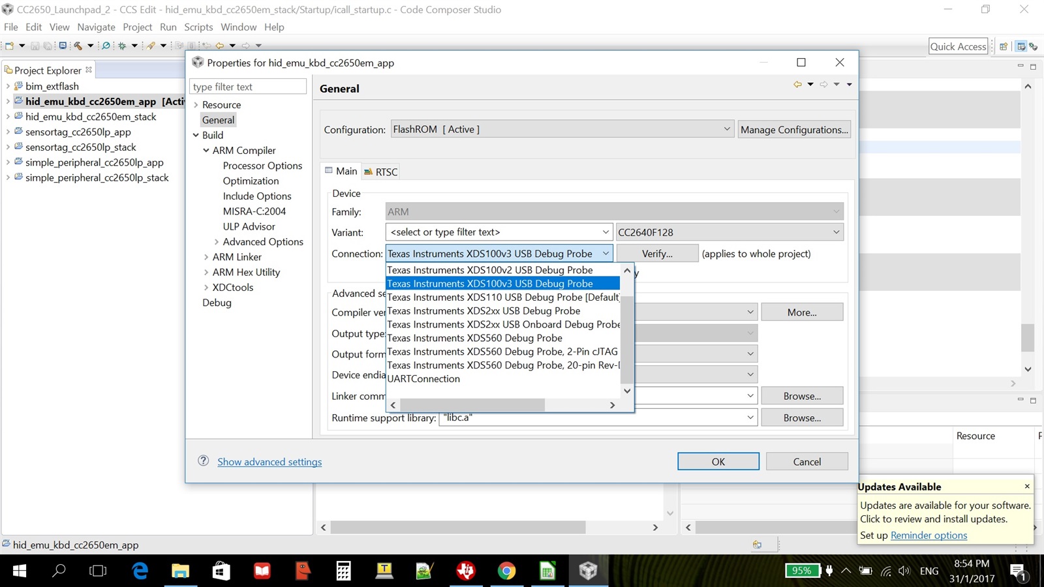Open the CC2640F128 device dropdown
This screenshot has width=1044, height=587.
(836, 232)
